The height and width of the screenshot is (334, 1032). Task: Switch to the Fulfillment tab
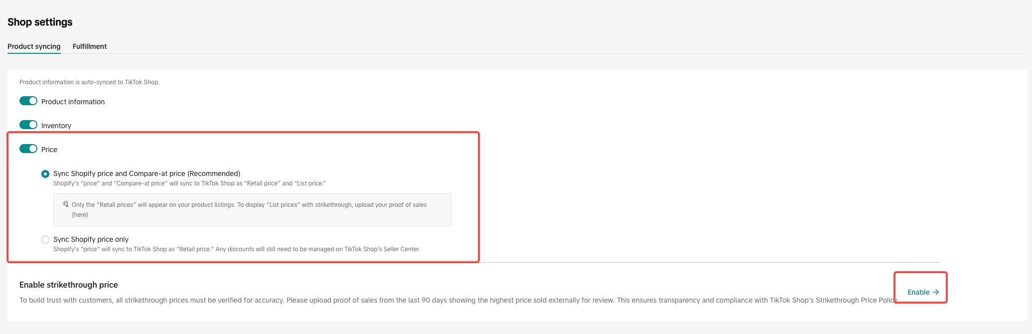(x=89, y=46)
